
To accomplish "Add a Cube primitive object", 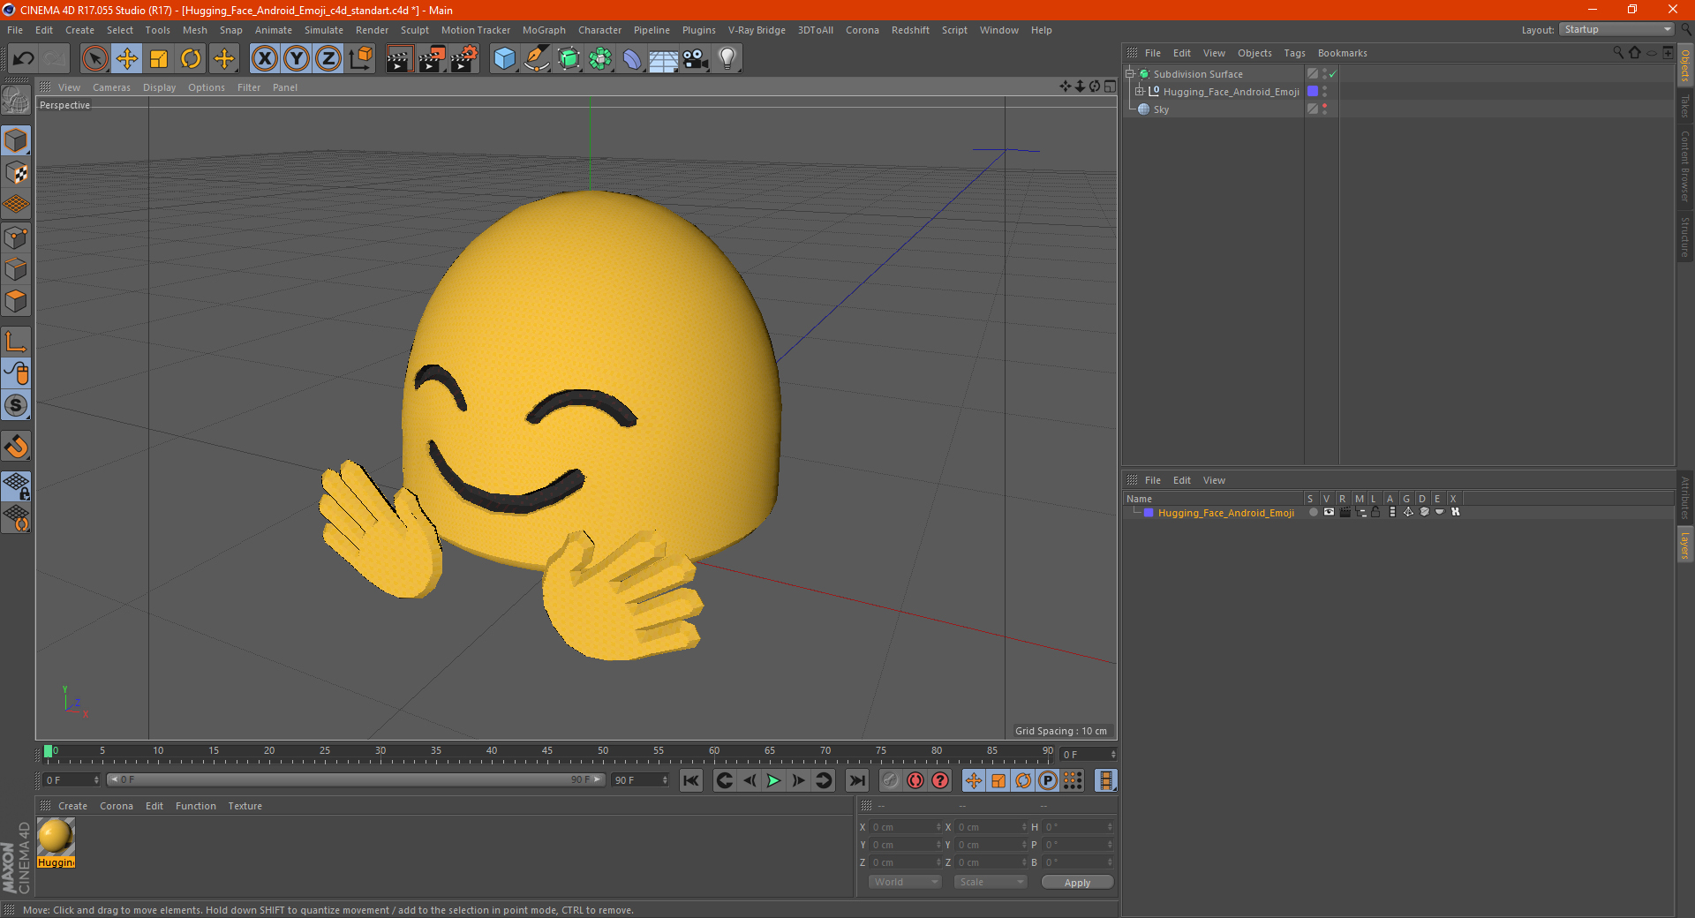I will (504, 59).
